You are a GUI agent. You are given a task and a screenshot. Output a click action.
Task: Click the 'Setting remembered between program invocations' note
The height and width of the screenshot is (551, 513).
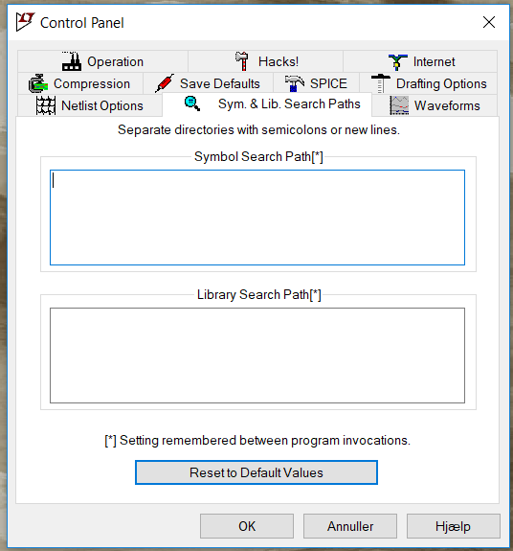pos(257,440)
